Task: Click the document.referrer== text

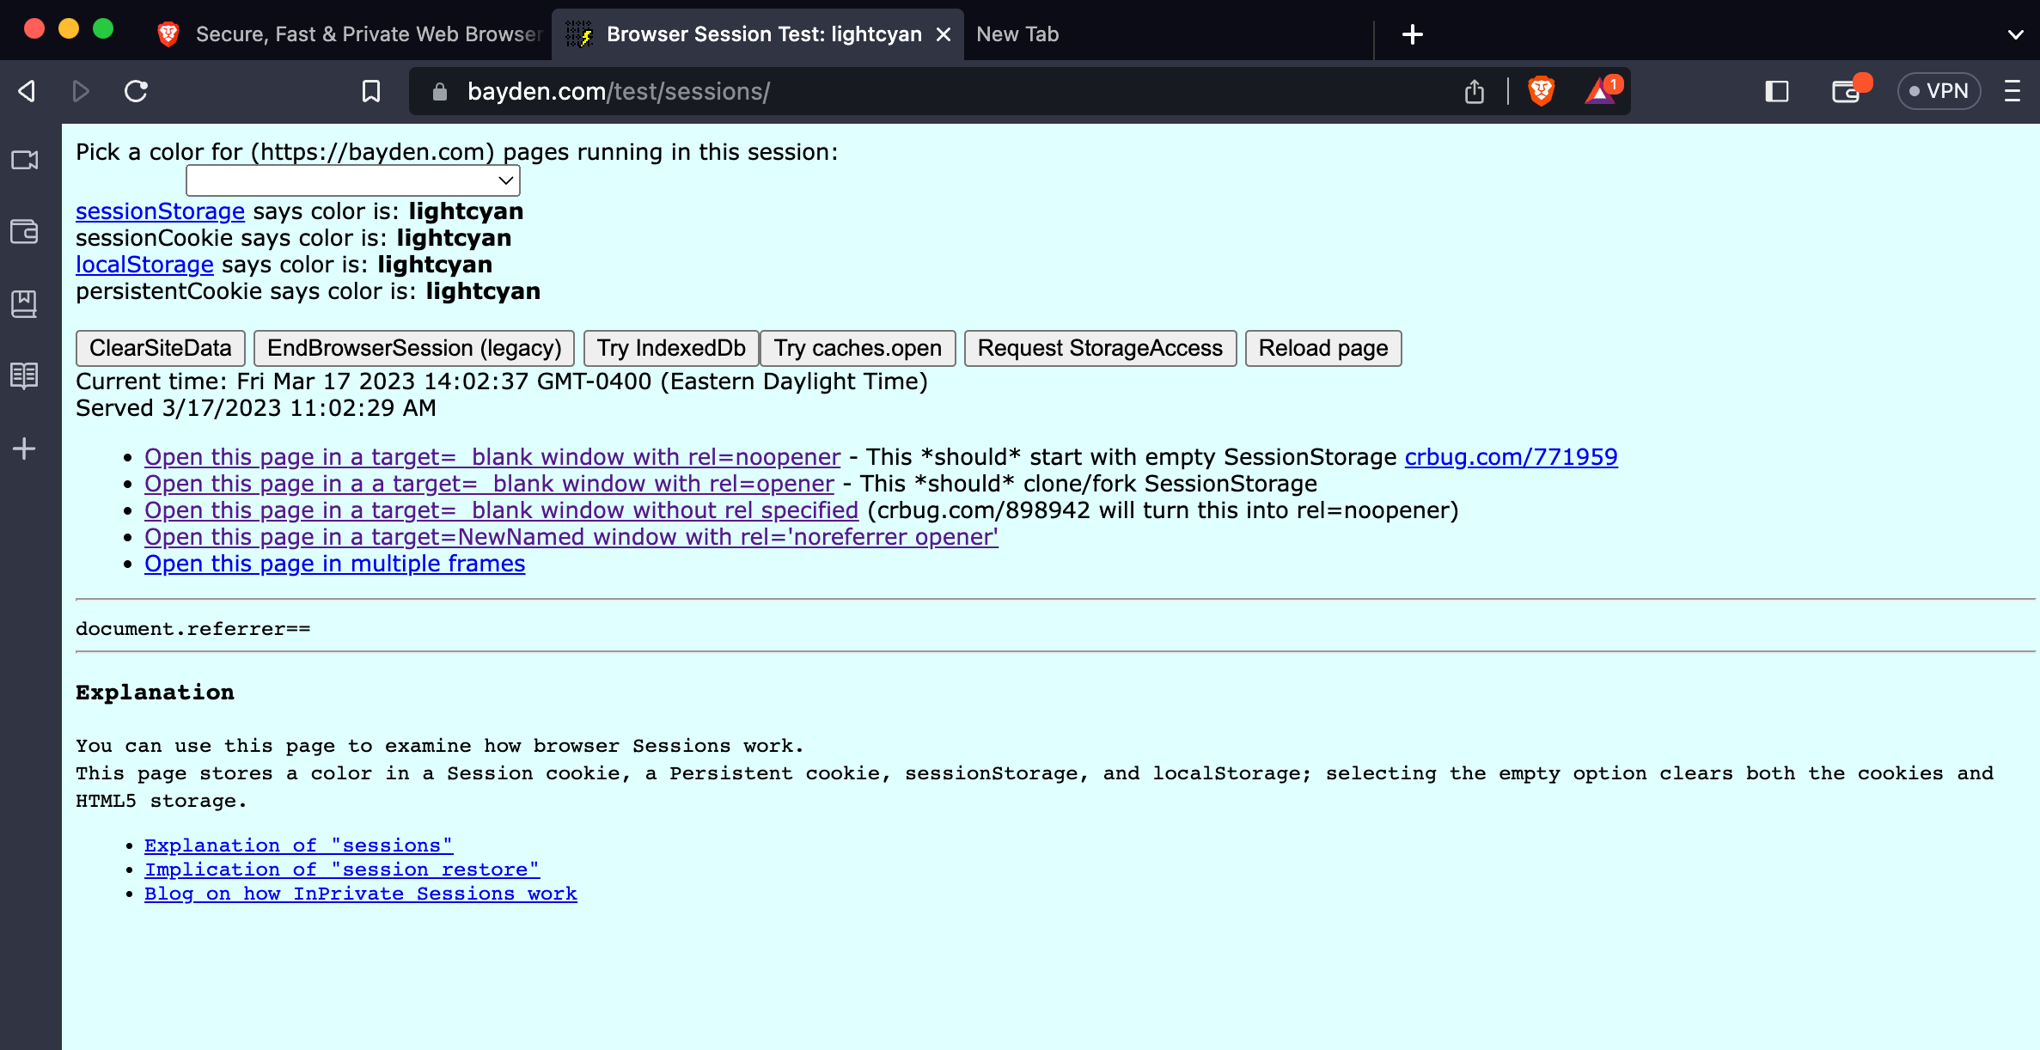Action: coord(193,629)
